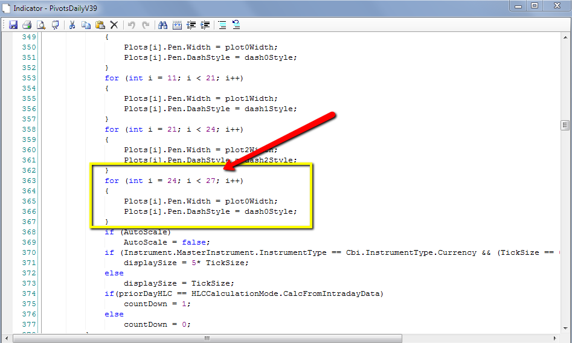572x343 pixels.
Task: Click the Undo arrow icon
Action: (132, 25)
